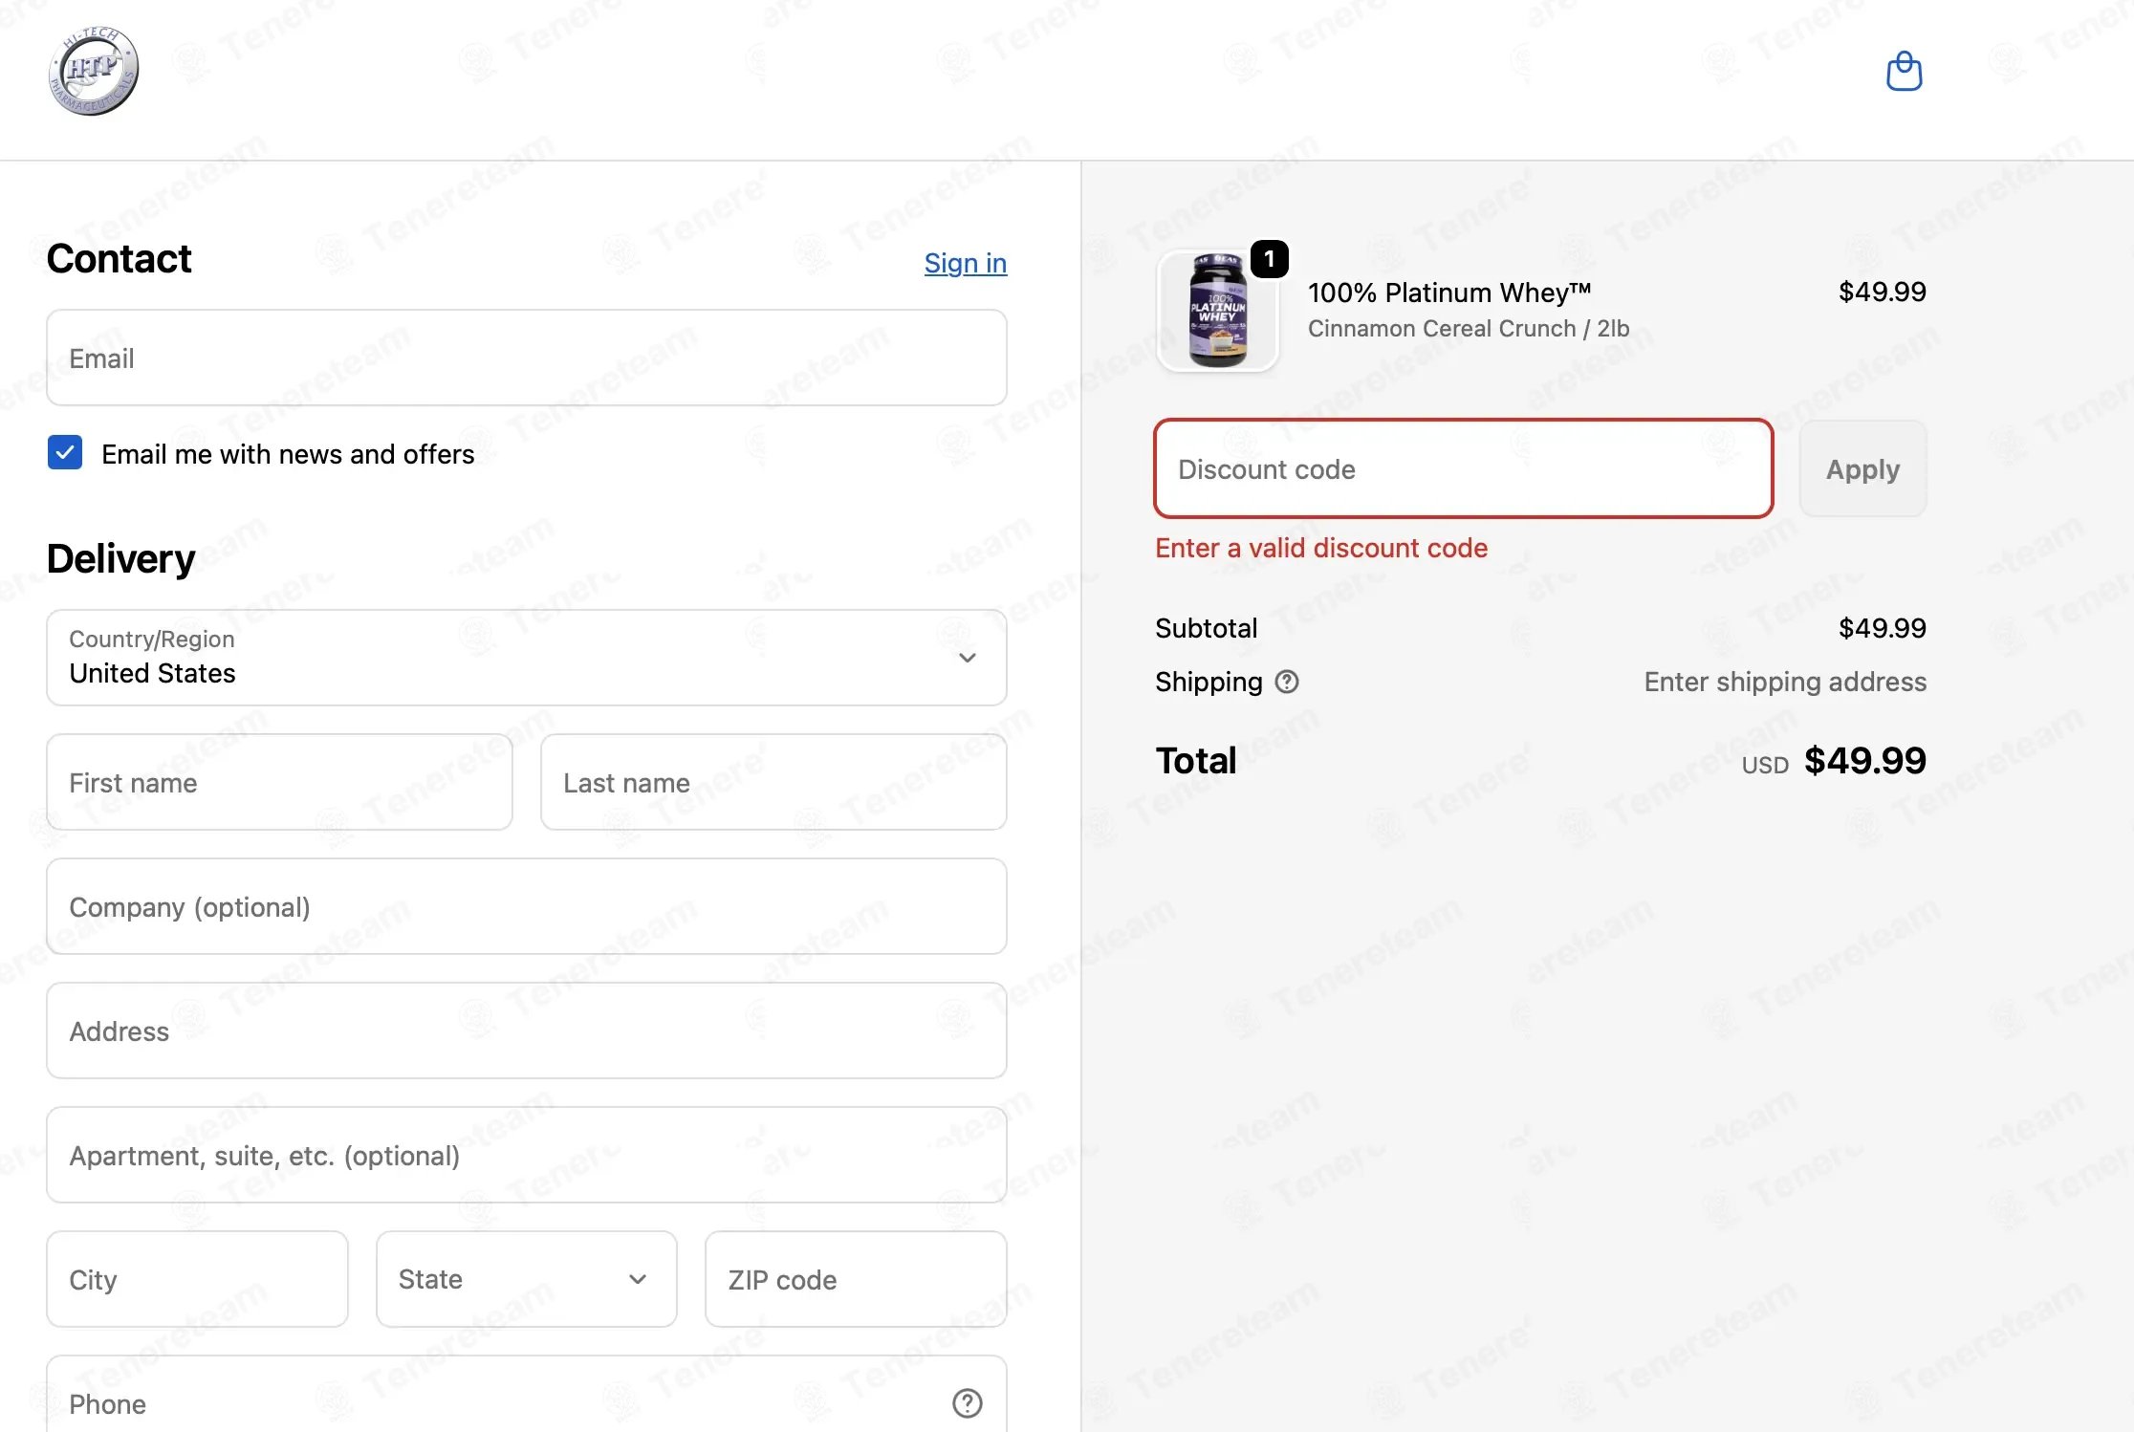The image size is (2134, 1432).
Task: Open the Platinum Whey product thumbnail
Action: (x=1218, y=311)
